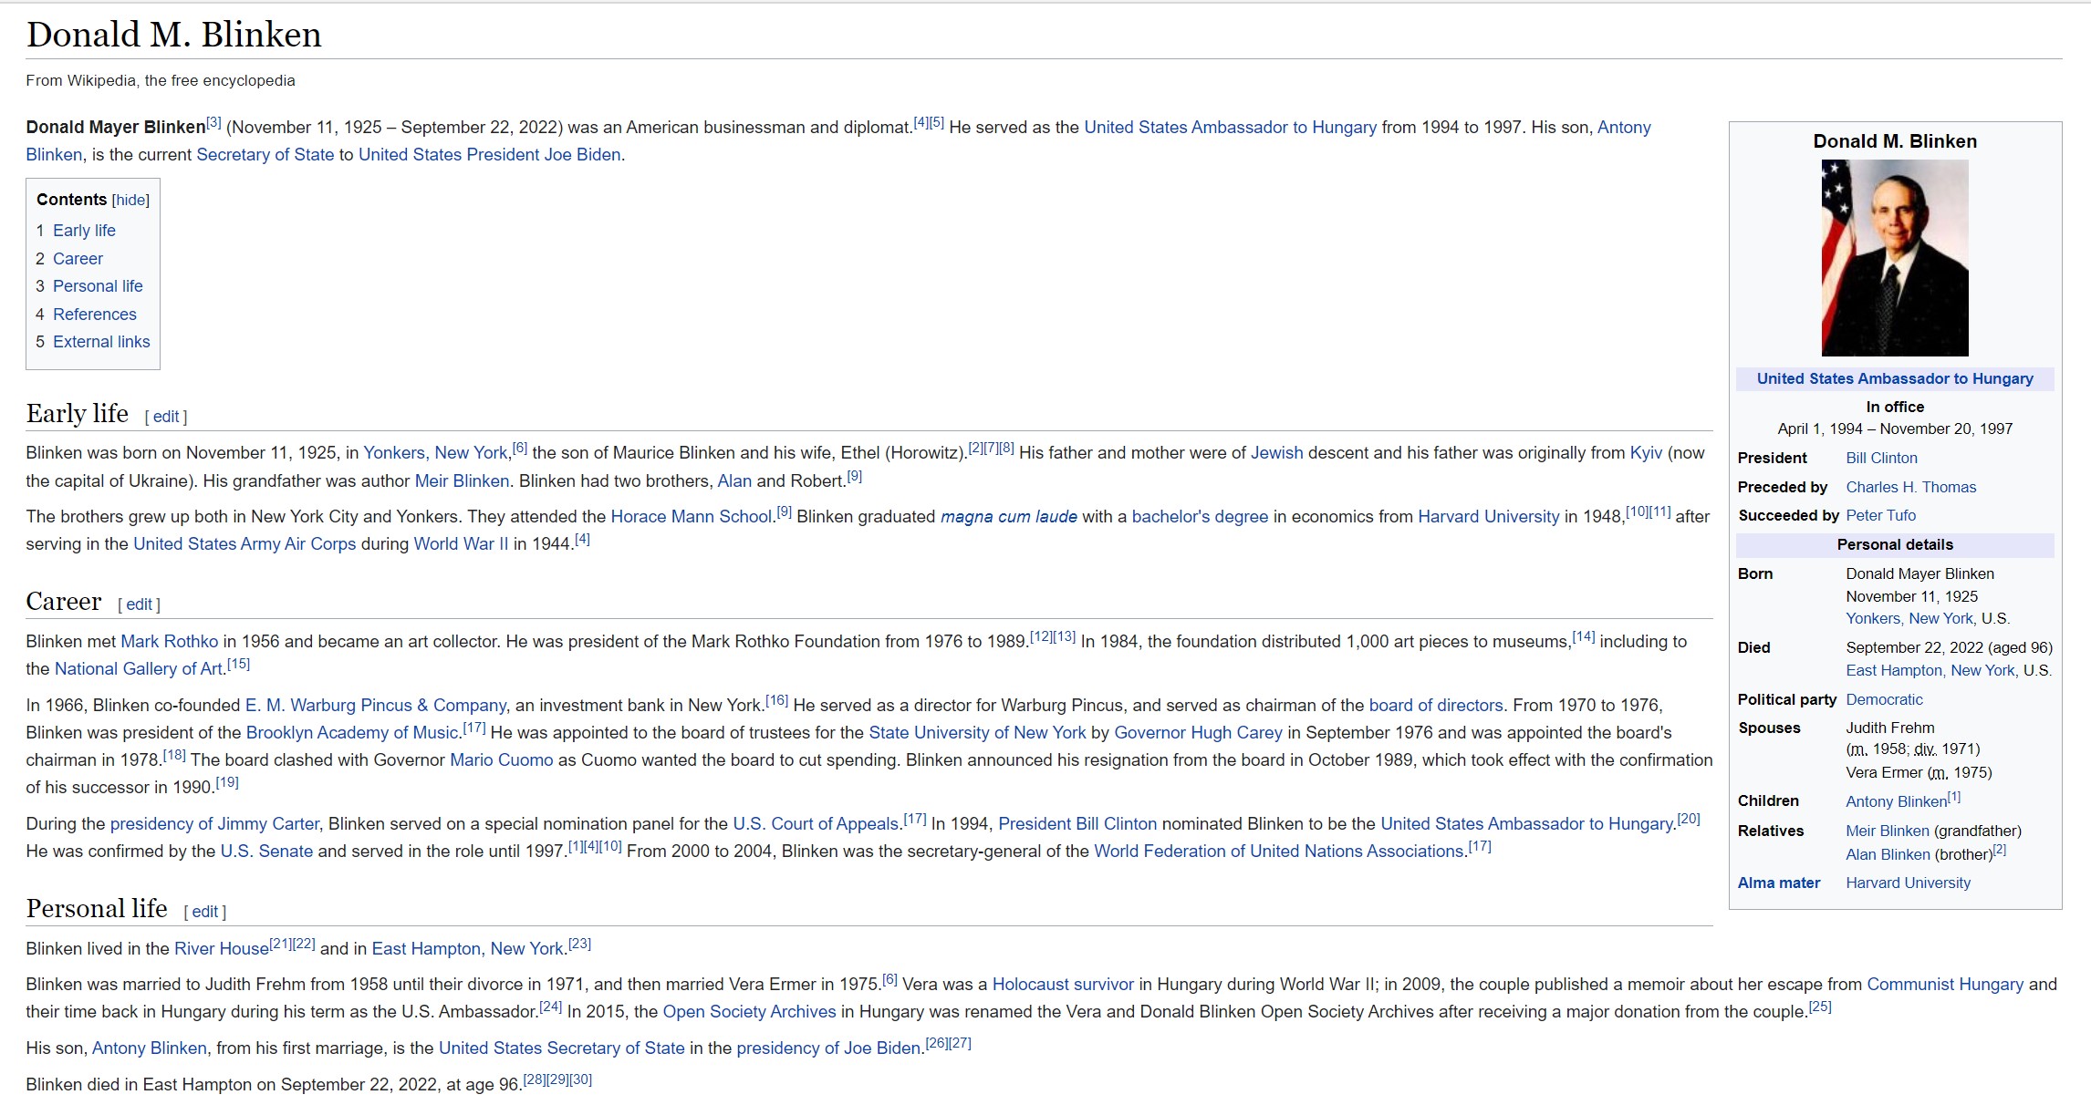This screenshot has width=2091, height=1105.
Task: Open Kyiv link
Action: tap(1646, 453)
